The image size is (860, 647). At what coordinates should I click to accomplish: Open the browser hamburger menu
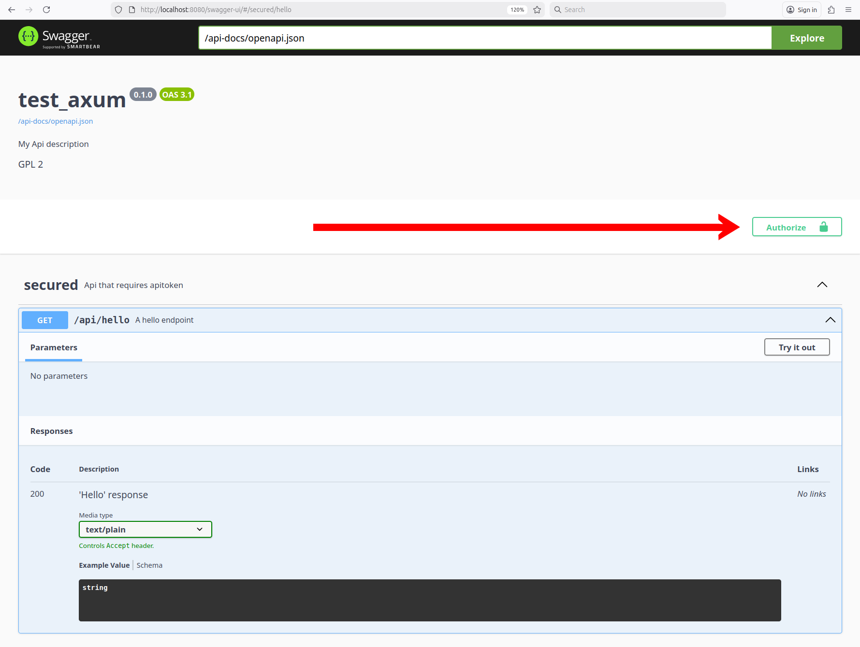(x=848, y=10)
